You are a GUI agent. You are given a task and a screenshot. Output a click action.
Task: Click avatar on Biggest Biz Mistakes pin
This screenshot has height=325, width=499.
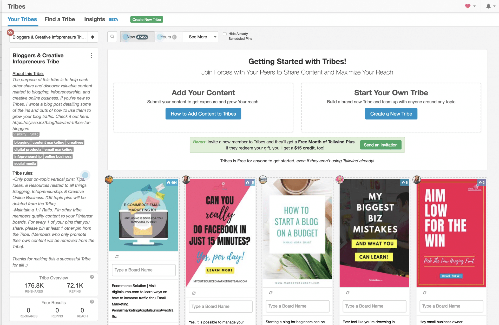click(x=340, y=180)
